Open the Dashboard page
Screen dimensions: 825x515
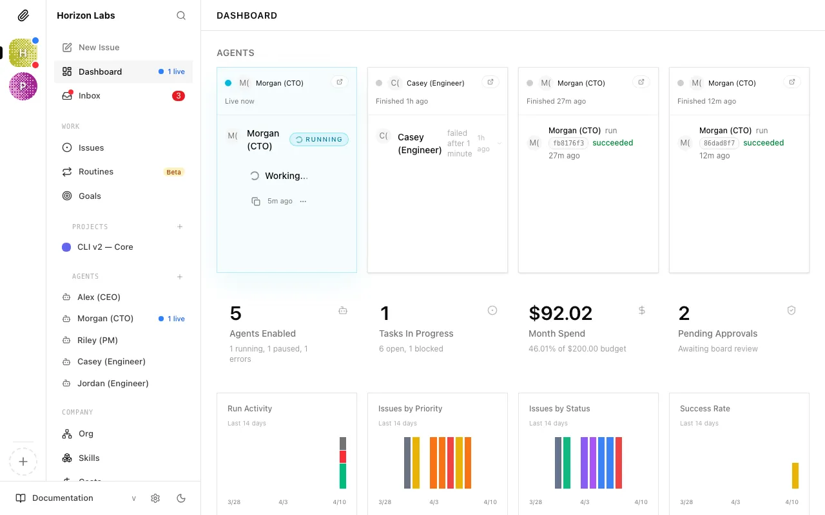click(x=123, y=71)
